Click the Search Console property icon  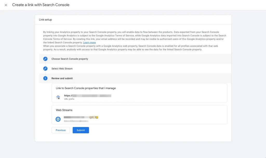(58, 97)
